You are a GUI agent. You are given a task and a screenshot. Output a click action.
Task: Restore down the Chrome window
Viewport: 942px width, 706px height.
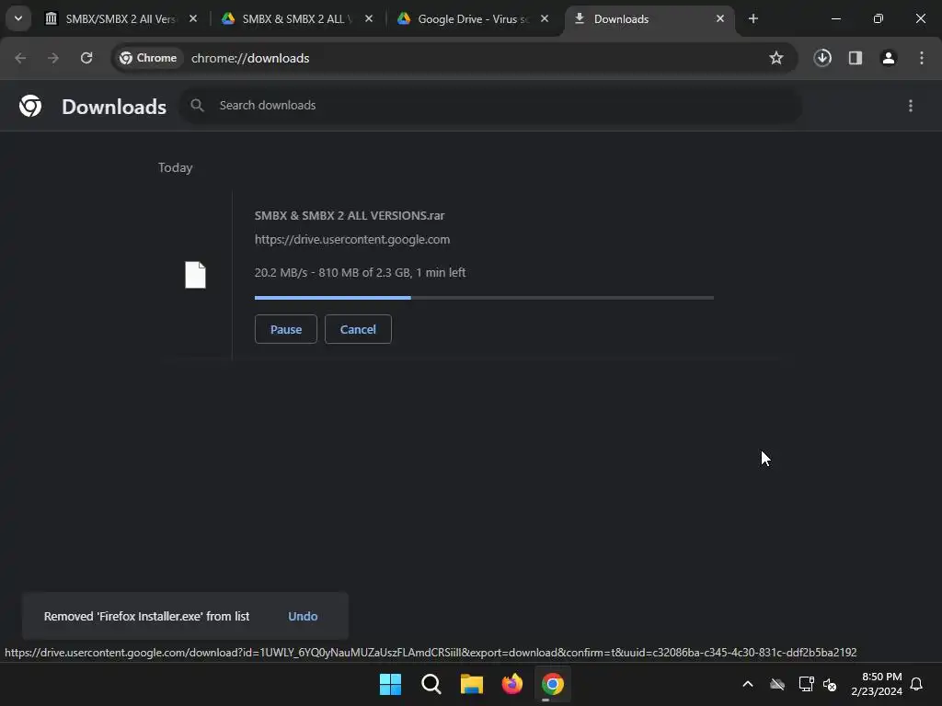(x=879, y=18)
